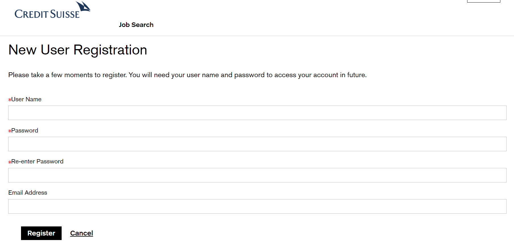
Task: Click the User Name field label
Action: click(x=26, y=99)
